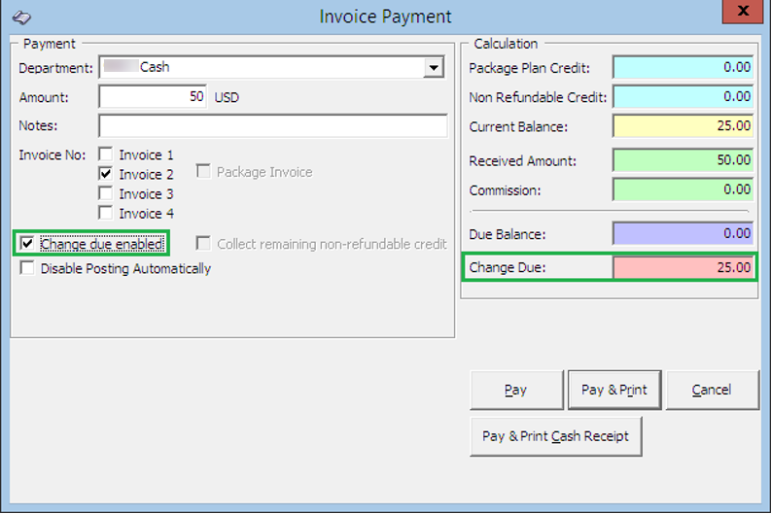Click the Department label

pos(55,68)
